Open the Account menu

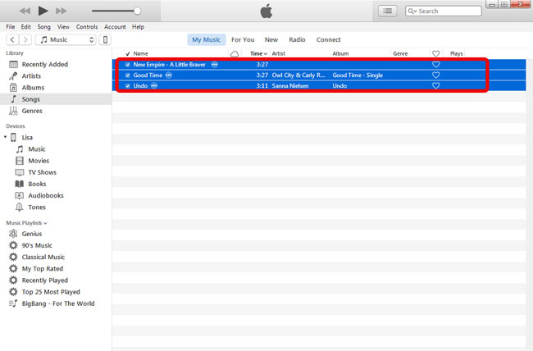pos(115,26)
